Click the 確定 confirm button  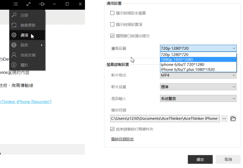pos(200,159)
